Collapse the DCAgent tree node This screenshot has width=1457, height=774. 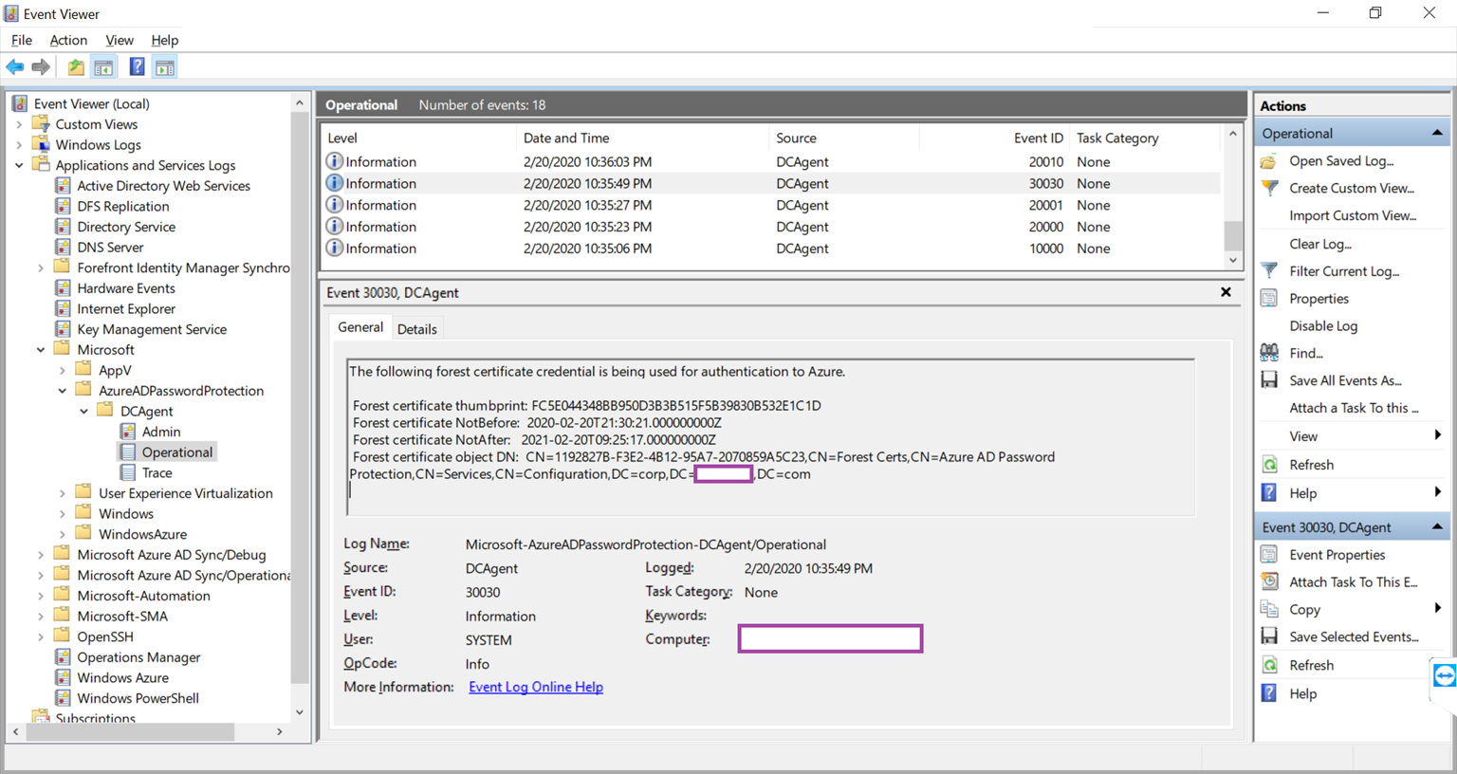coord(84,412)
